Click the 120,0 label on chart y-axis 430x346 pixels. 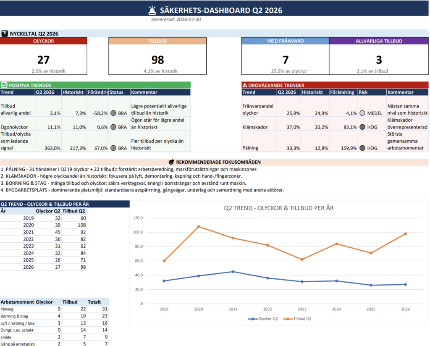point(138,218)
